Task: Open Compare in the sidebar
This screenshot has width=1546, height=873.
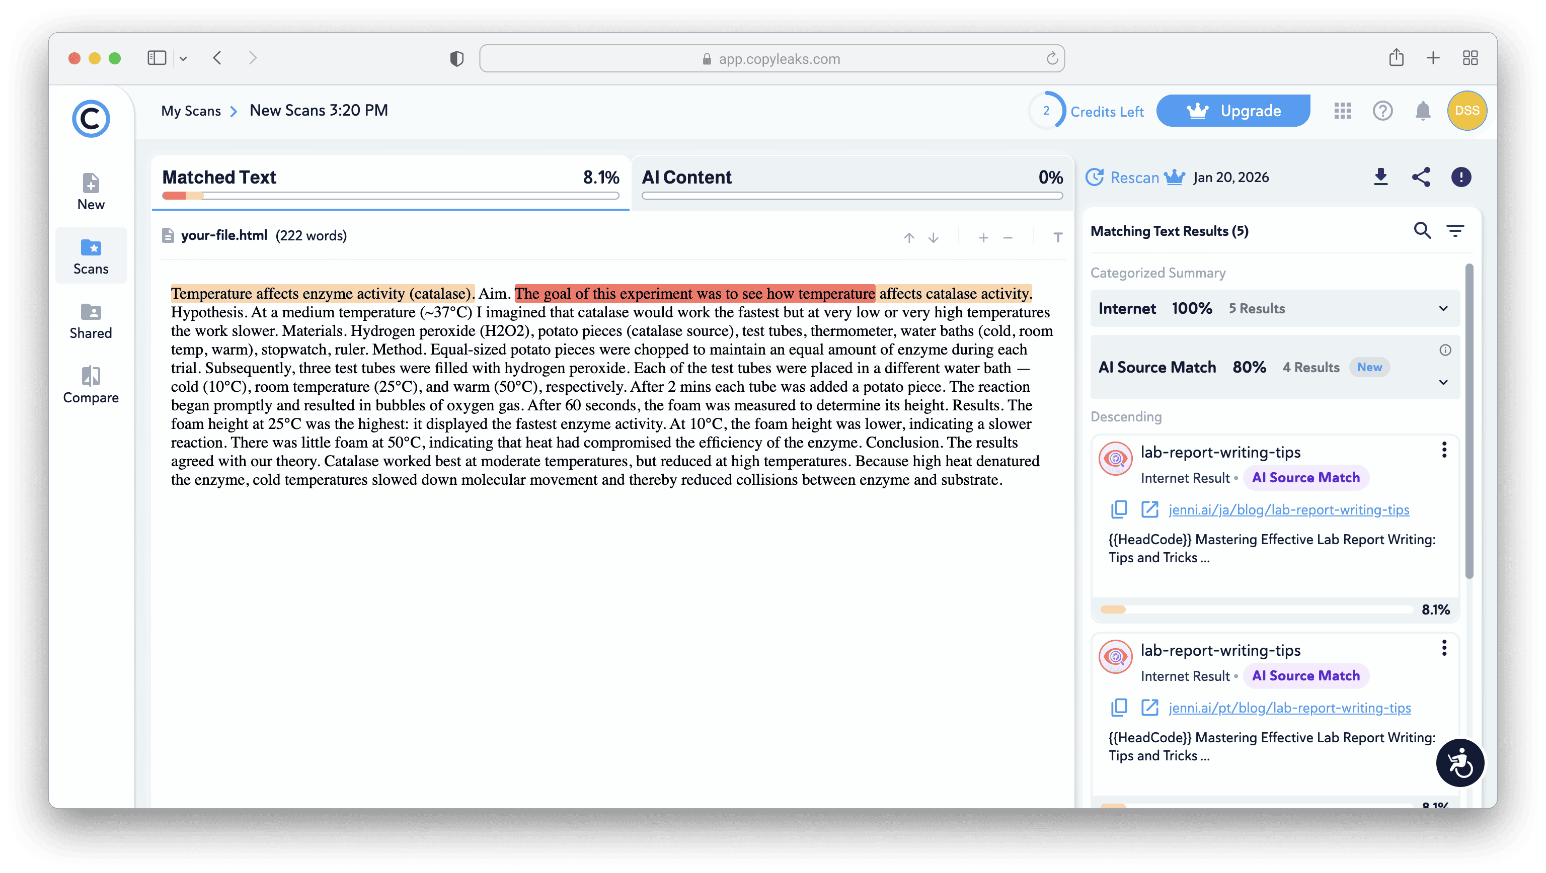Action: pyautogui.click(x=91, y=385)
